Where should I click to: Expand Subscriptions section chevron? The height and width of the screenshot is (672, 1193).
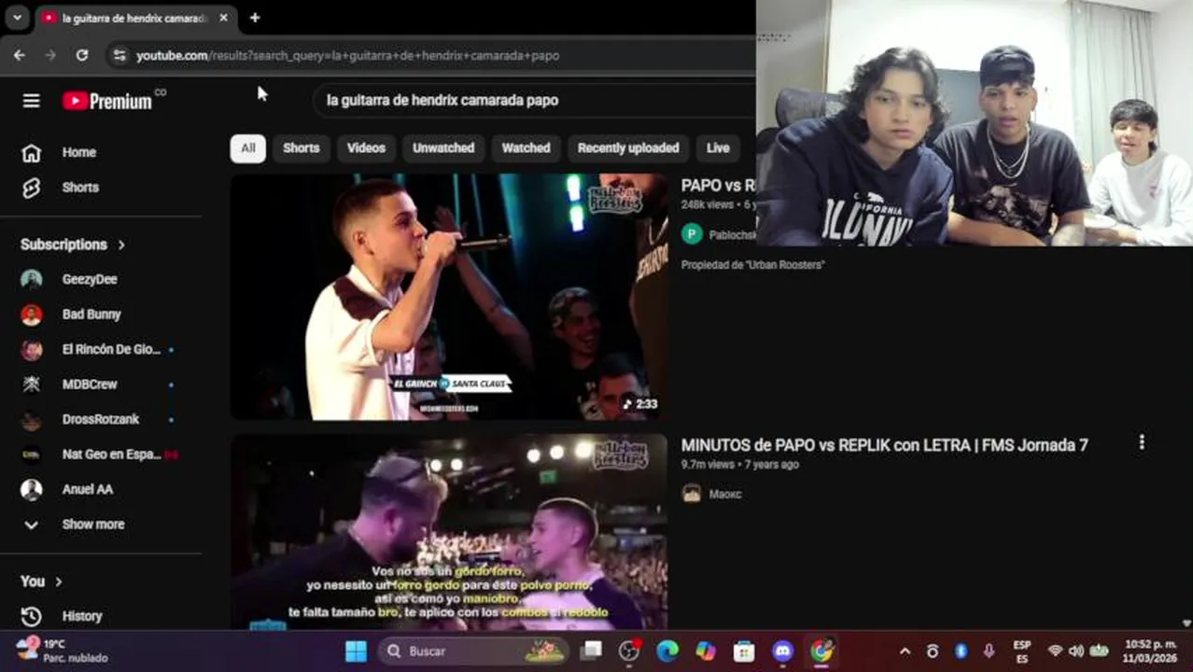121,245
